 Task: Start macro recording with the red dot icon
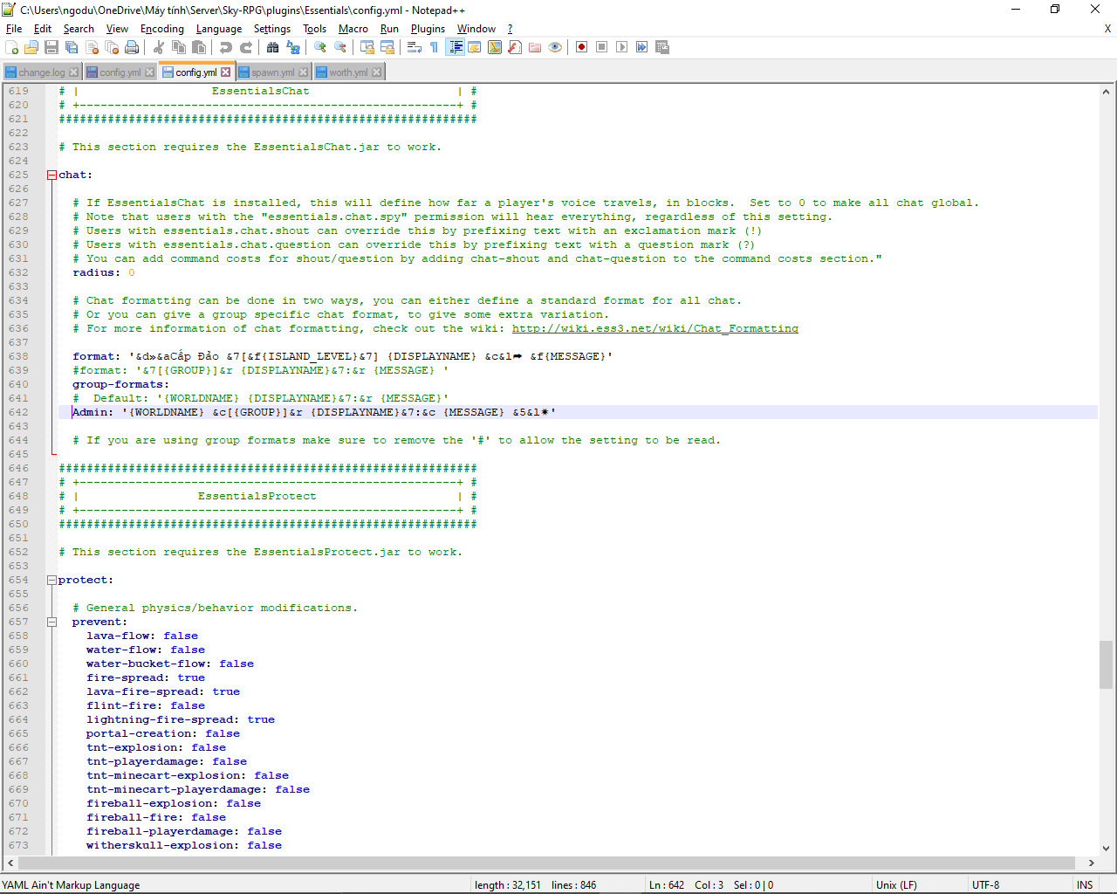pos(581,47)
